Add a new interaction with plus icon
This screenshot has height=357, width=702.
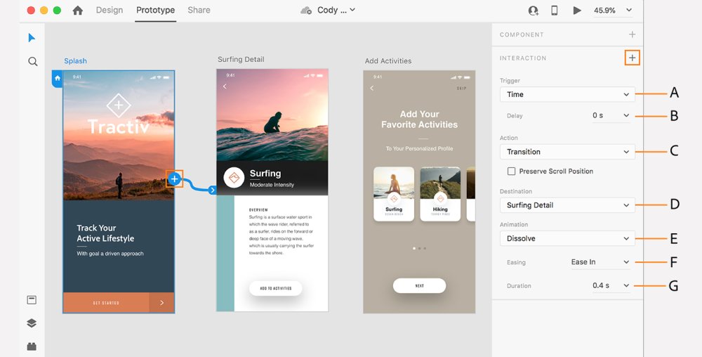(x=633, y=58)
